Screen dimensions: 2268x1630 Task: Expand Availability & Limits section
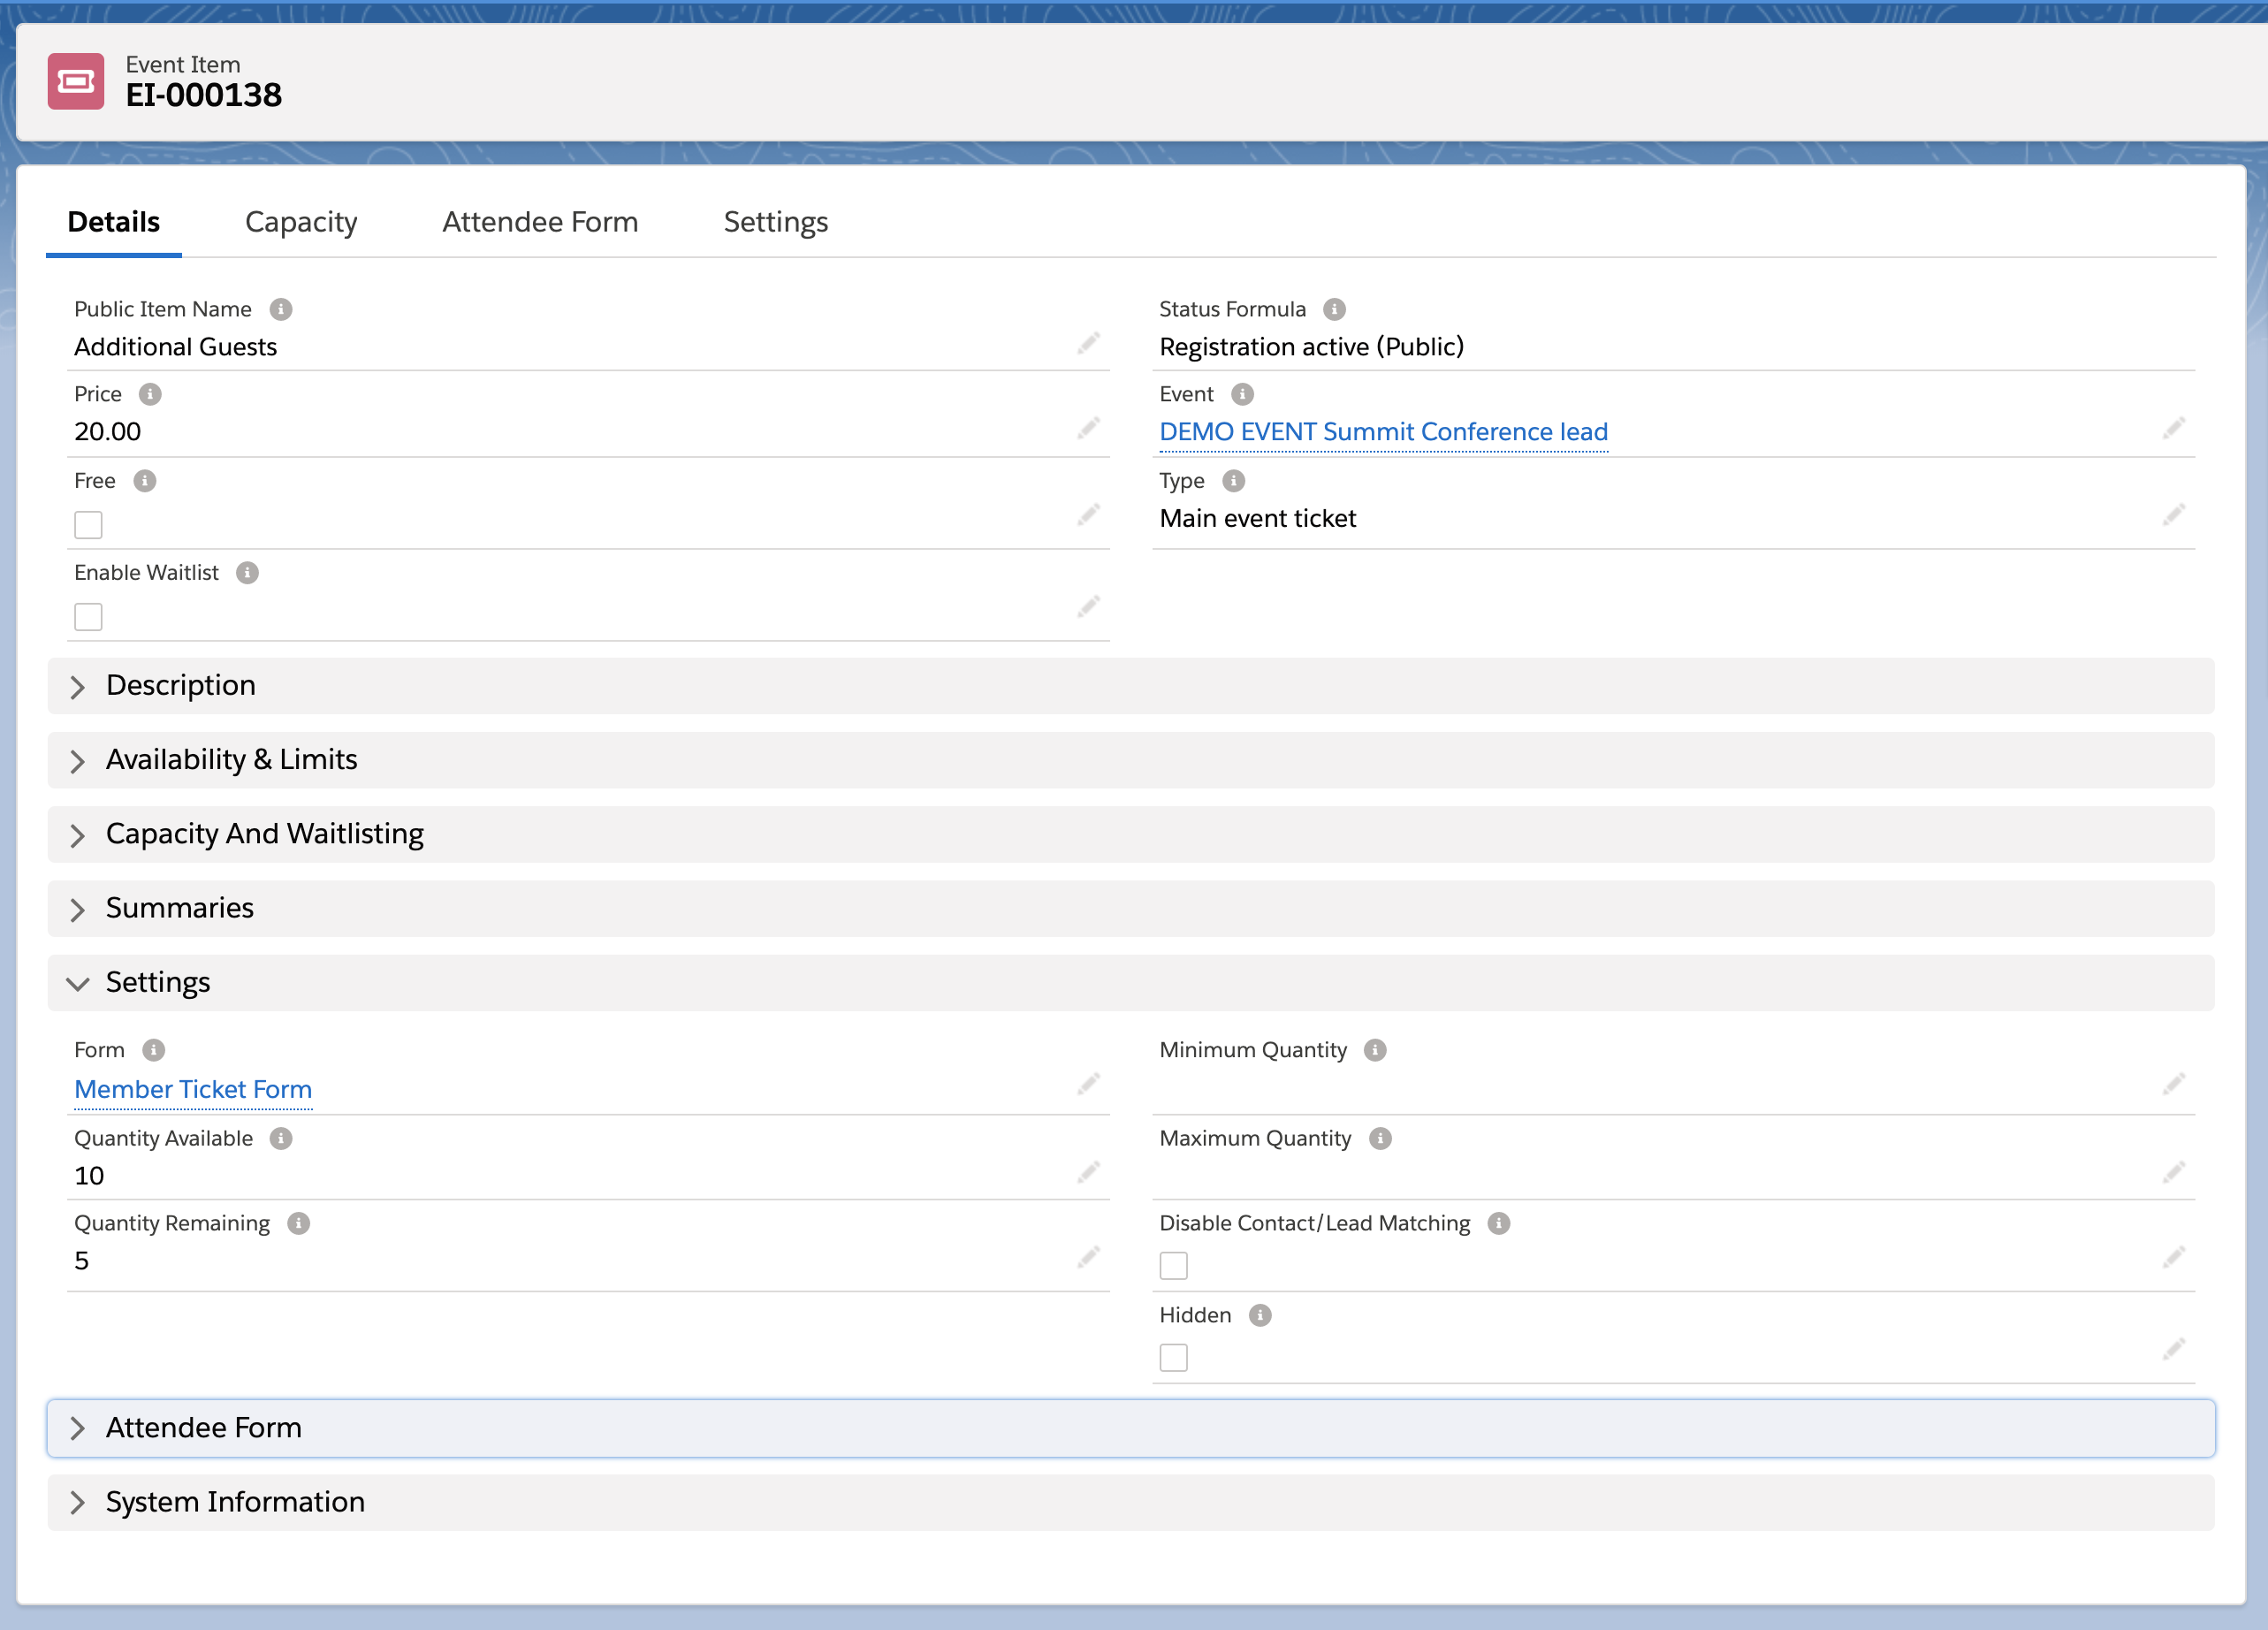(231, 760)
